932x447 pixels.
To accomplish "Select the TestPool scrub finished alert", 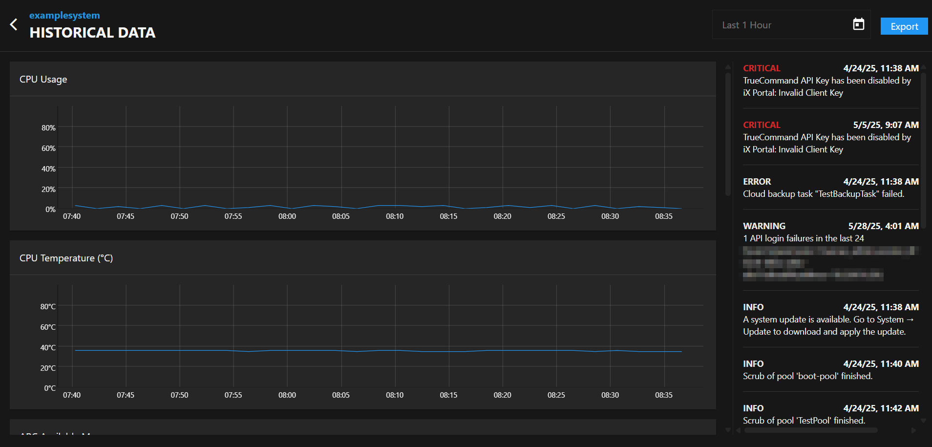I will (x=830, y=415).
